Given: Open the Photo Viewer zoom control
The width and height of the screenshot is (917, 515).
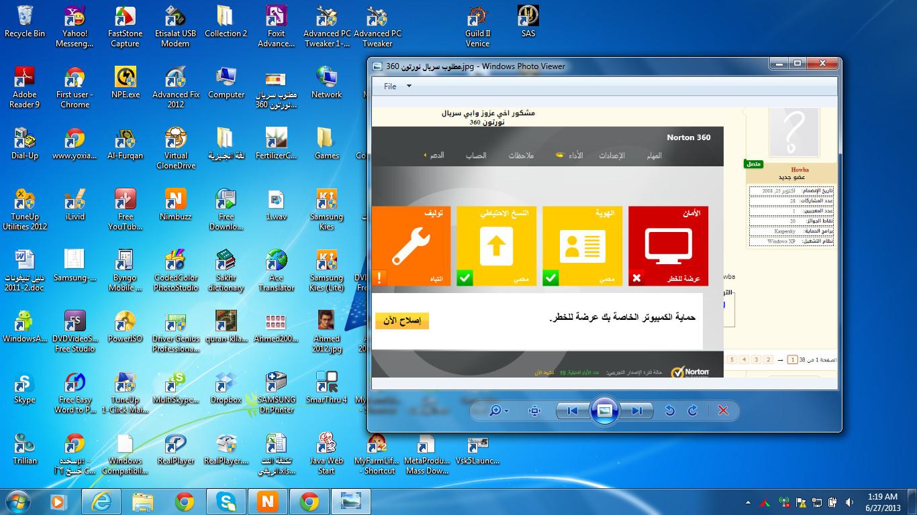Looking at the screenshot, I should click(x=499, y=410).
